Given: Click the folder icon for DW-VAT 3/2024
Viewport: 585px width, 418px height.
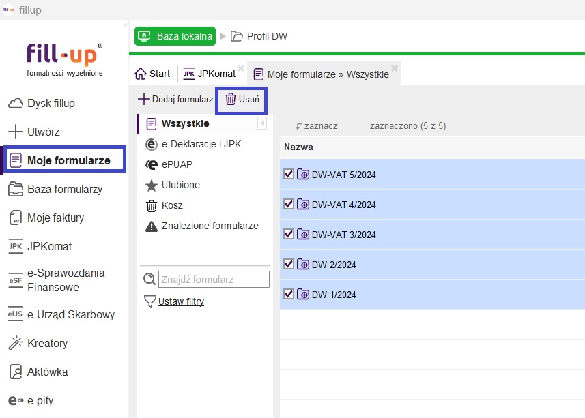Looking at the screenshot, I should [x=303, y=234].
